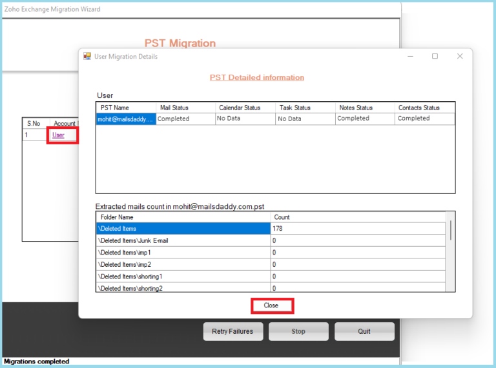
Task: Click the Retry Failures button
Action: click(x=232, y=331)
